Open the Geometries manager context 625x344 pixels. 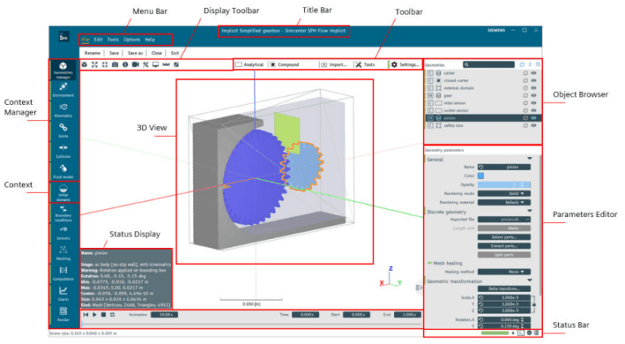point(63,69)
